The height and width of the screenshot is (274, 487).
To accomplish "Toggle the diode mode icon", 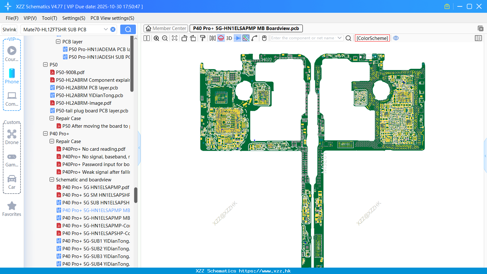I will pos(238,38).
